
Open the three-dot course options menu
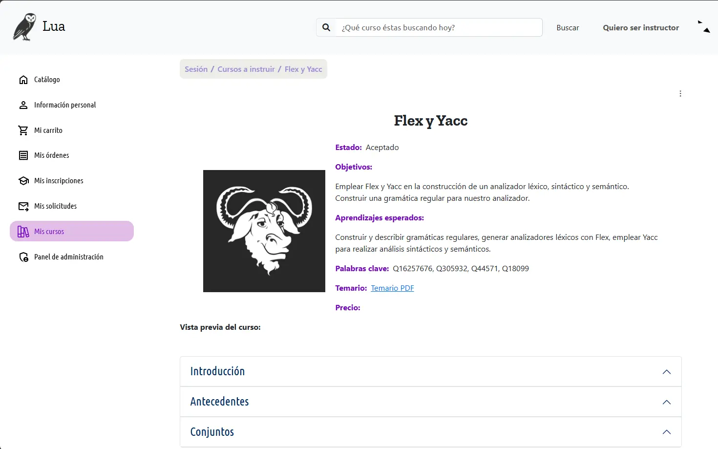[x=680, y=94]
